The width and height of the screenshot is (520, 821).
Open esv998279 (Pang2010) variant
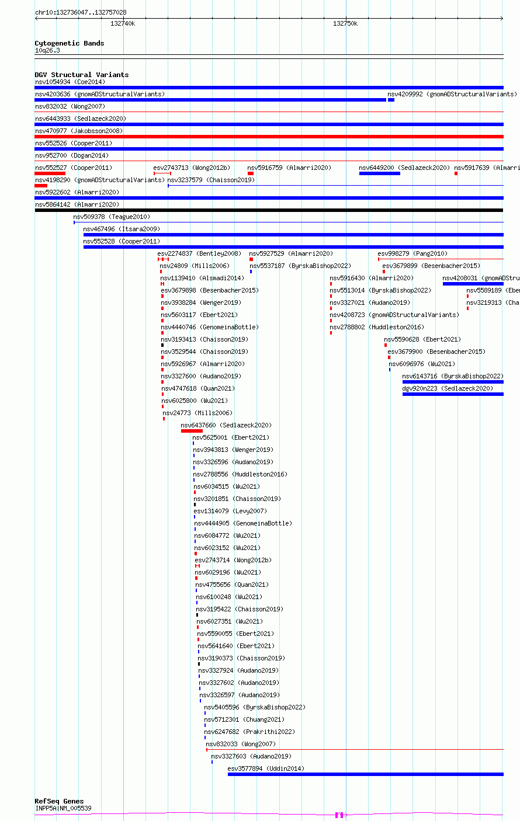pyautogui.click(x=413, y=253)
